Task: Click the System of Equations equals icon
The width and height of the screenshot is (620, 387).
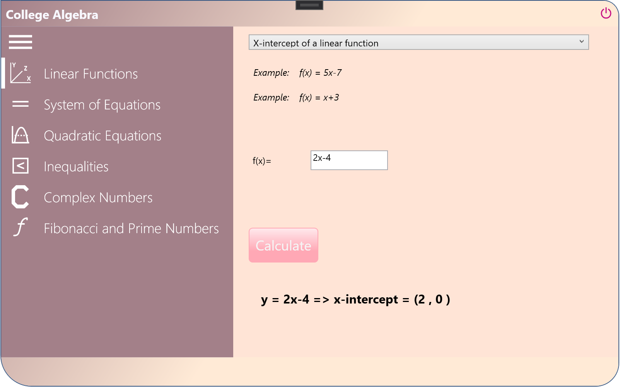Action: [x=20, y=104]
